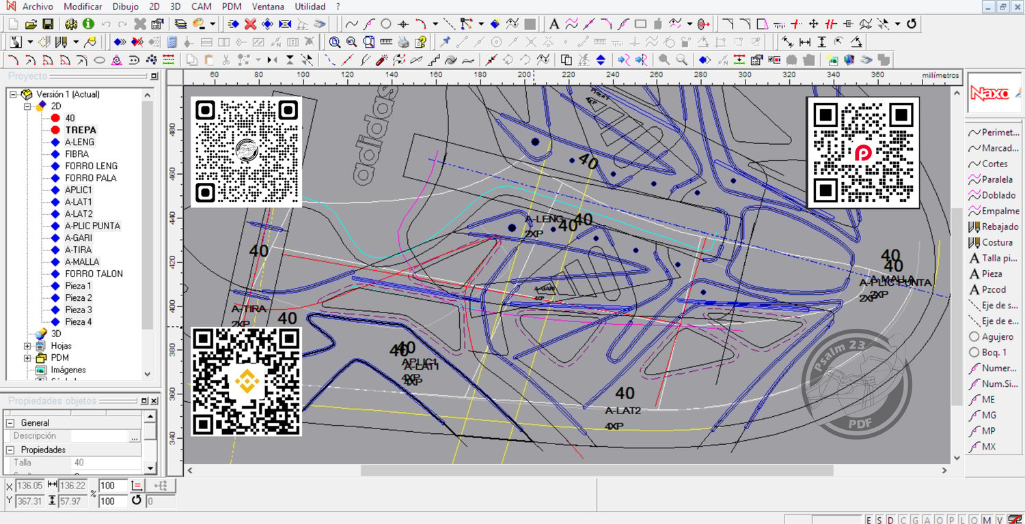Select the Doblado line tool
The height and width of the screenshot is (524, 1025).
point(992,195)
